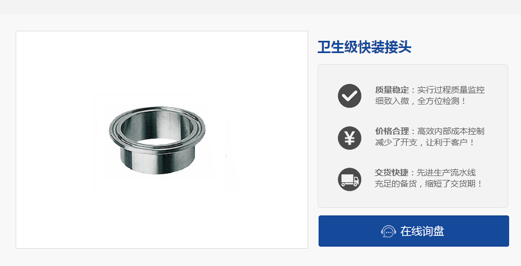This screenshot has height=266, width=521.
Task: Click the checkmark quality icon
Action: pos(350,96)
